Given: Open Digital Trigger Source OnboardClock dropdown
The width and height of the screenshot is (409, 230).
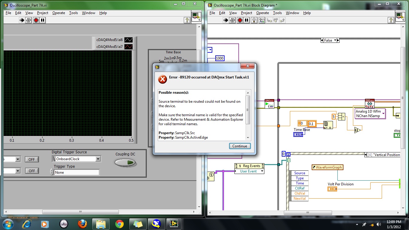Looking at the screenshot, I should [98, 159].
